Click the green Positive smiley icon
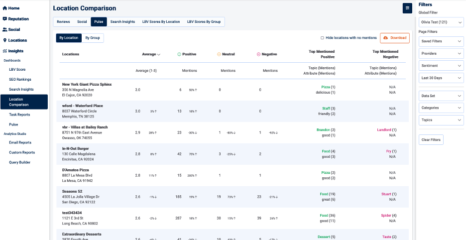Image resolution: width=466 pixels, height=240 pixels. 179,54
